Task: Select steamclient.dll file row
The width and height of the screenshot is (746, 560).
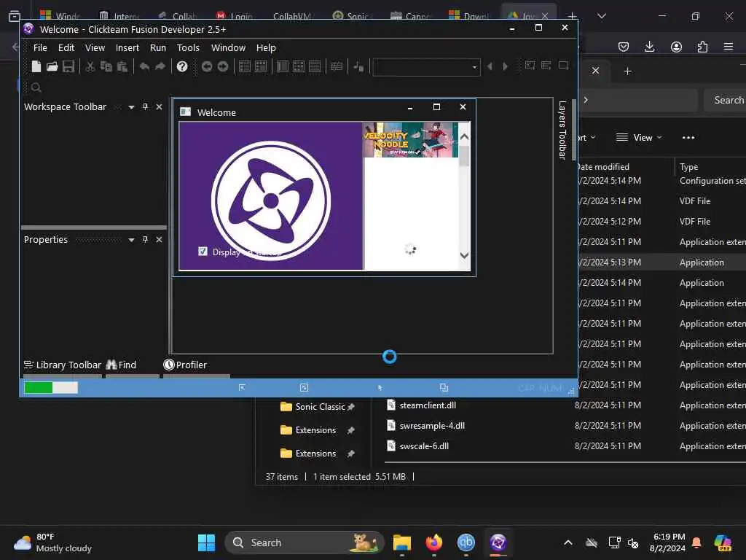Action: coord(564,405)
